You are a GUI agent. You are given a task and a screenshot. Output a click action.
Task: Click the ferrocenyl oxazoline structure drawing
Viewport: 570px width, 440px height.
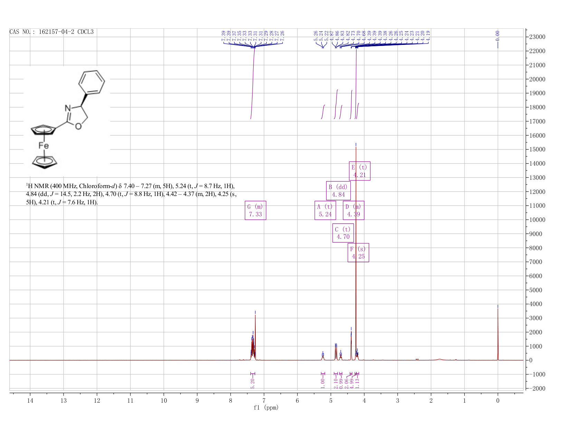click(67, 120)
